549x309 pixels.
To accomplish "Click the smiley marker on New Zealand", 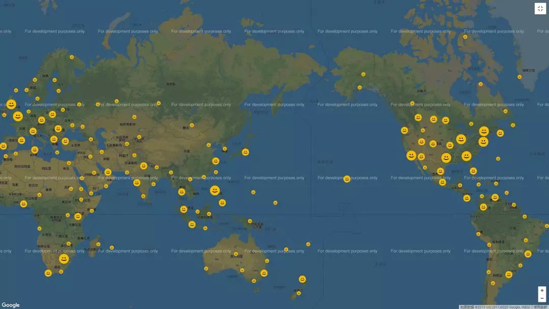I will [302, 279].
